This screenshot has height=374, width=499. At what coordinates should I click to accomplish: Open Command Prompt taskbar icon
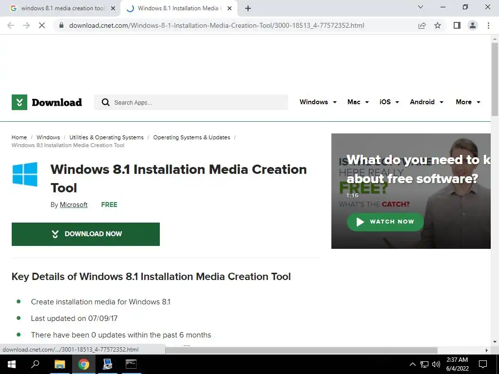[x=131, y=364]
